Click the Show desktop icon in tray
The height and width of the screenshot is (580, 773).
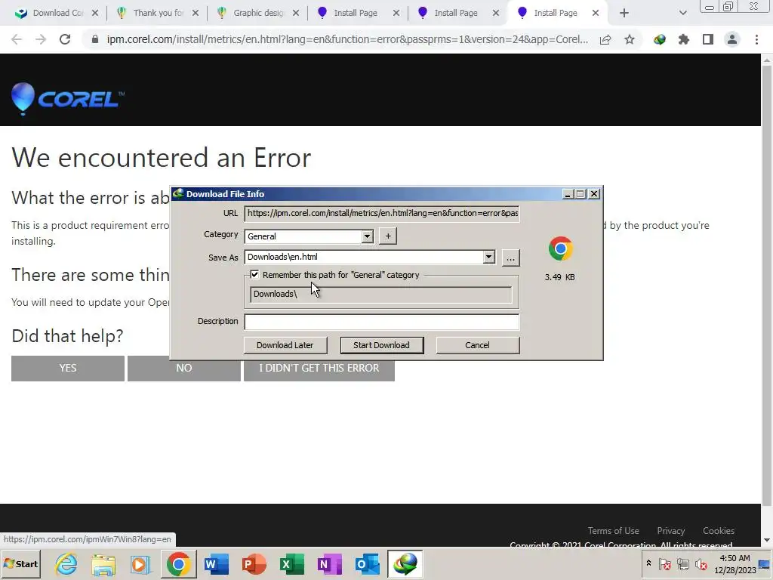[x=765, y=563]
